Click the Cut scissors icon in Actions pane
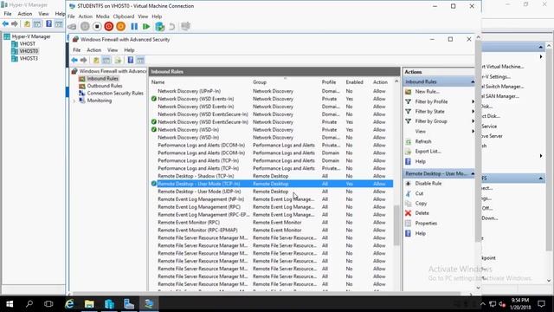 (408, 193)
